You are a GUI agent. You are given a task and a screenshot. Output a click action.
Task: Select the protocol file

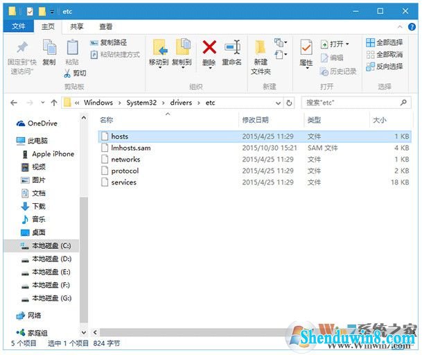coord(254,171)
